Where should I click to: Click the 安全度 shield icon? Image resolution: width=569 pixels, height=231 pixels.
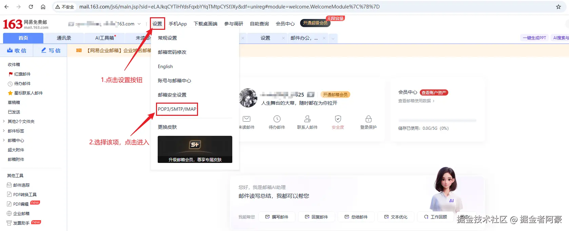[338, 119]
